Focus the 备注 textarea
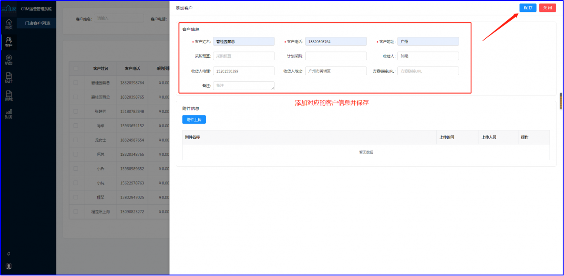Screen dimensions: 564x276 tap(244, 86)
